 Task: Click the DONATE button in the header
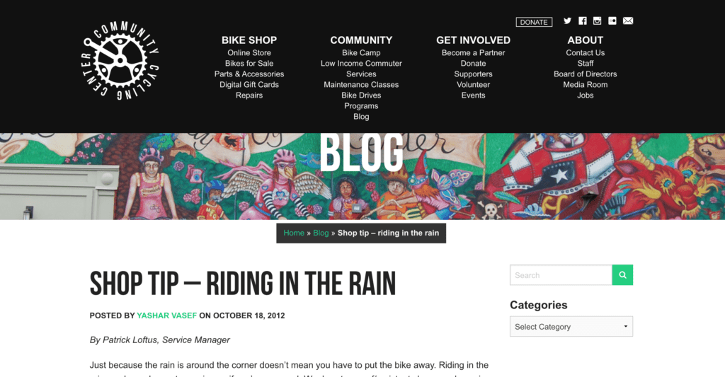[x=534, y=22]
